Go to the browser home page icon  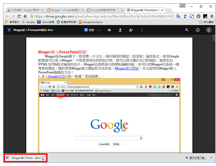(25, 16)
